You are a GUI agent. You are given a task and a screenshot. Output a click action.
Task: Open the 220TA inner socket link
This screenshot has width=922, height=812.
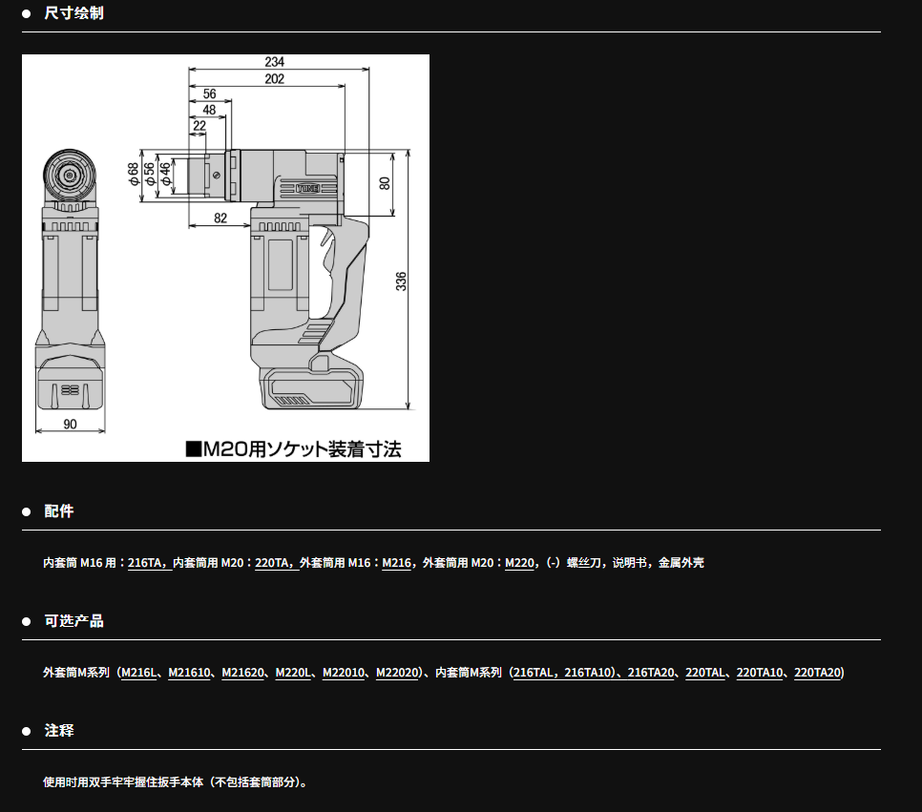(x=273, y=563)
